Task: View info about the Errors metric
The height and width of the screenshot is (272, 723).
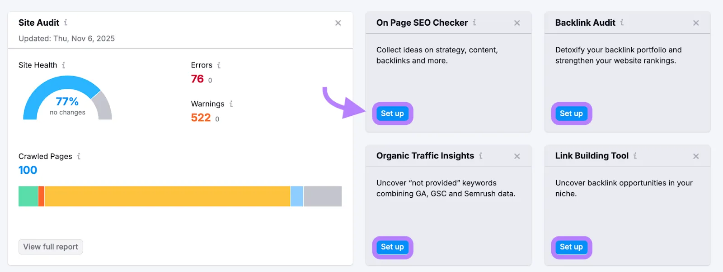Action: (219, 65)
